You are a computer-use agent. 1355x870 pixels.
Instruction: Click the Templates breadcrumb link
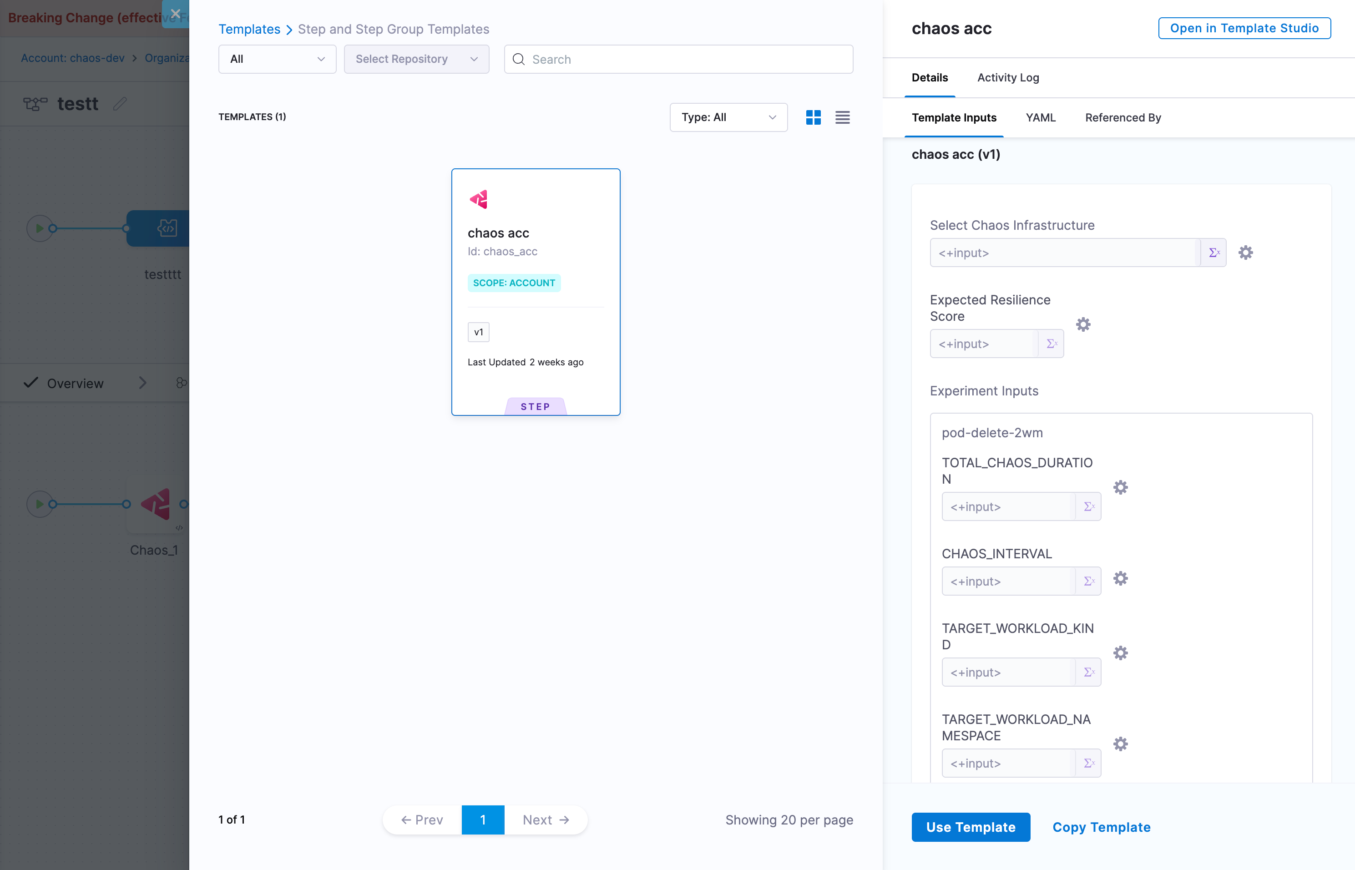pyautogui.click(x=249, y=30)
